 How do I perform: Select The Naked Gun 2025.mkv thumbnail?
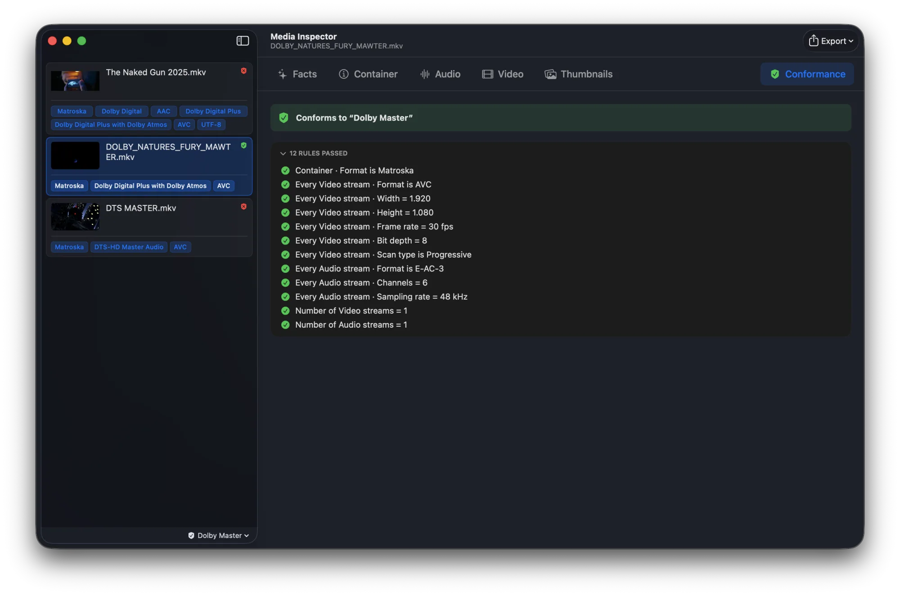(x=75, y=81)
